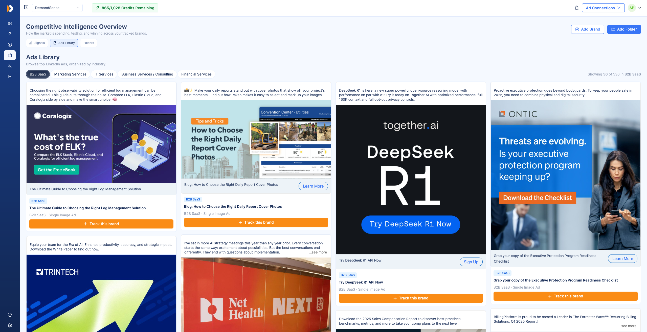647x332 pixels.
Task: Open the Raken Daily Report Cover Photos image
Action: (256, 139)
